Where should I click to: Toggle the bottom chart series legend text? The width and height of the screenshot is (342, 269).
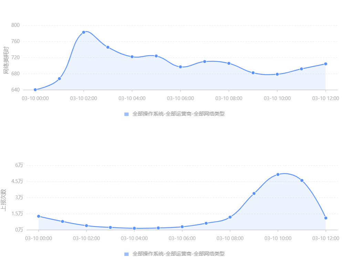(x=178, y=254)
